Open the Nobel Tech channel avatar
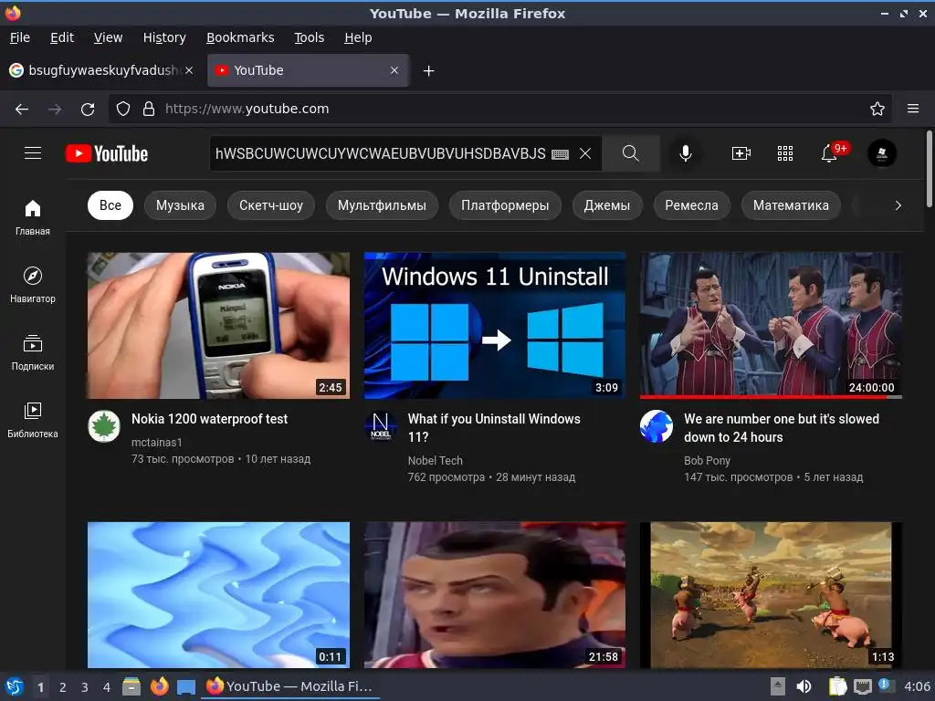Screen dimensions: 935x701 [381, 426]
